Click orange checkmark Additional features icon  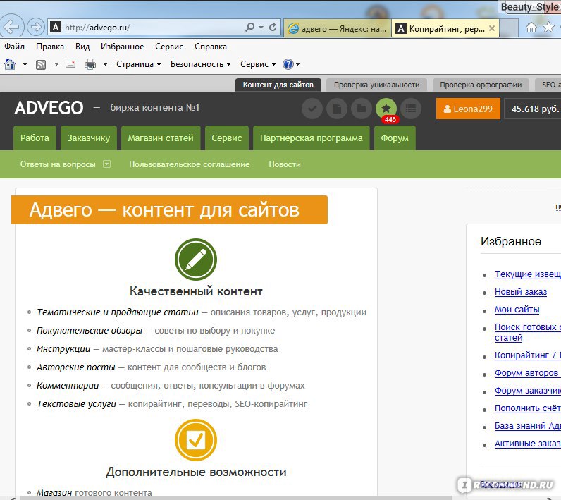click(196, 440)
